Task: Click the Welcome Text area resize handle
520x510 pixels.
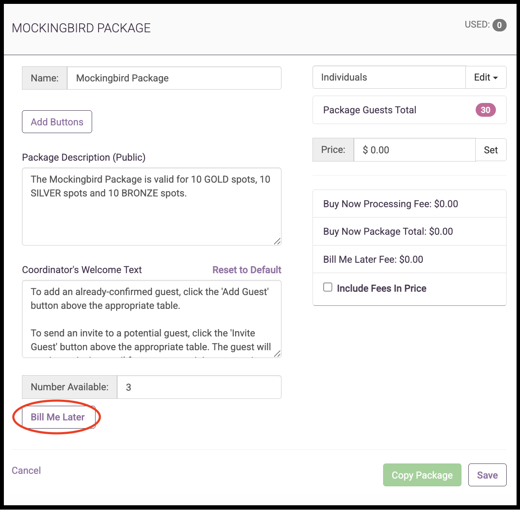Action: pos(277,354)
